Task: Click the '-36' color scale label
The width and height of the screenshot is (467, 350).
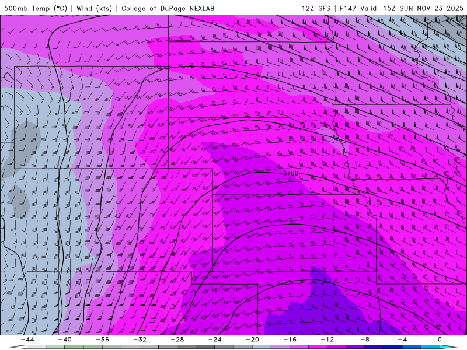Action: pyautogui.click(x=103, y=339)
